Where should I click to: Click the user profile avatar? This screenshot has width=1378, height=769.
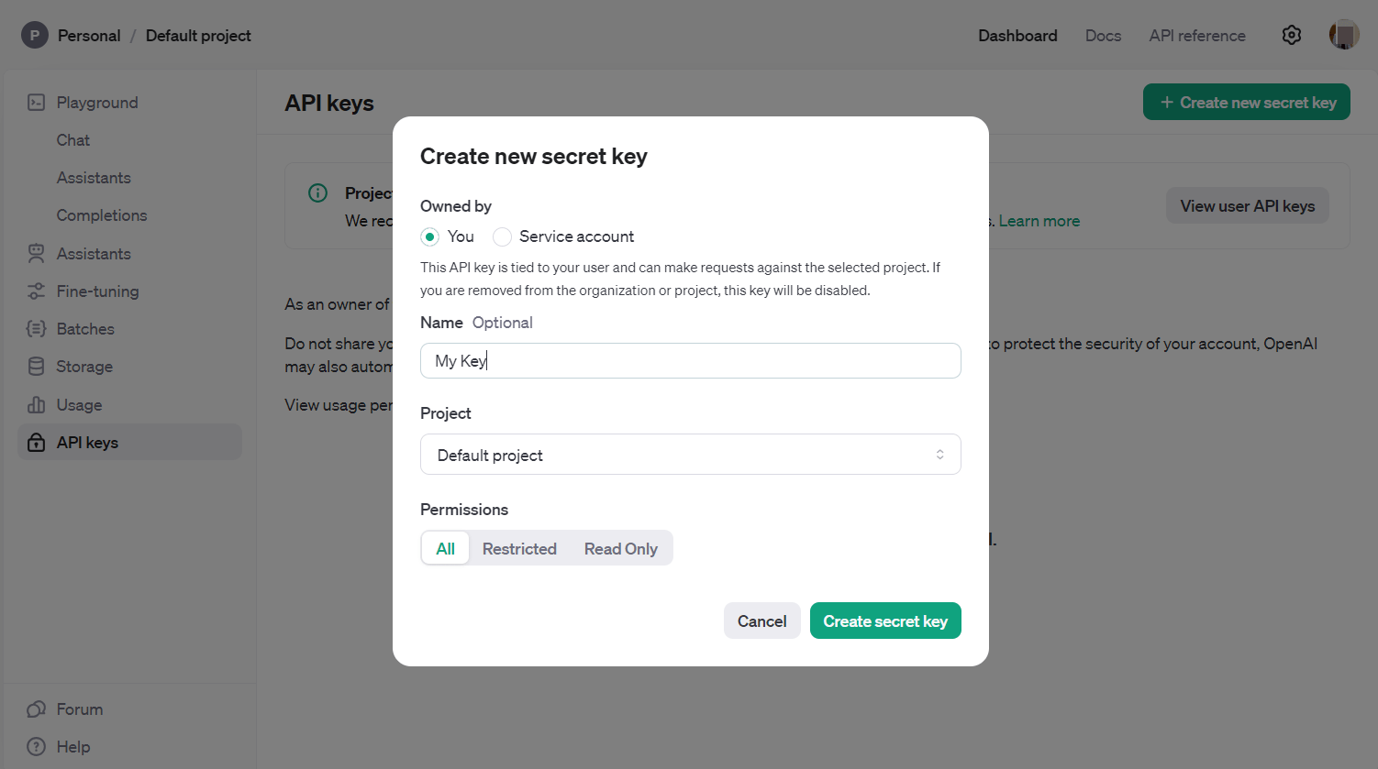pos(1344,36)
